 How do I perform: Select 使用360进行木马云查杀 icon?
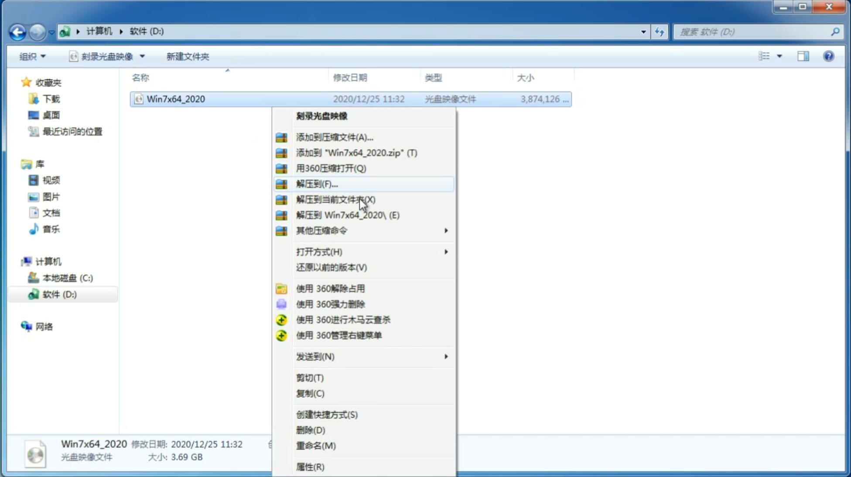[280, 320]
